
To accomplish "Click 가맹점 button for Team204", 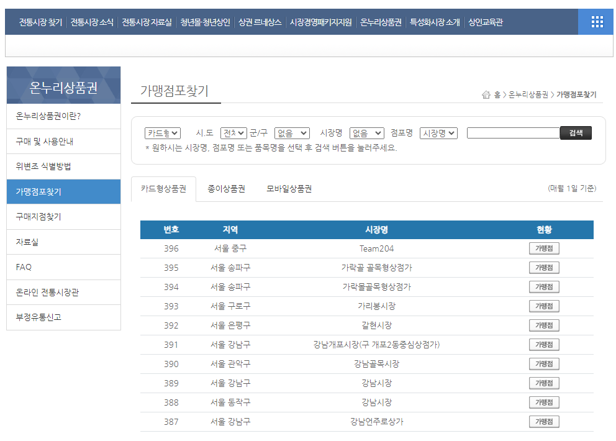I will click(544, 248).
